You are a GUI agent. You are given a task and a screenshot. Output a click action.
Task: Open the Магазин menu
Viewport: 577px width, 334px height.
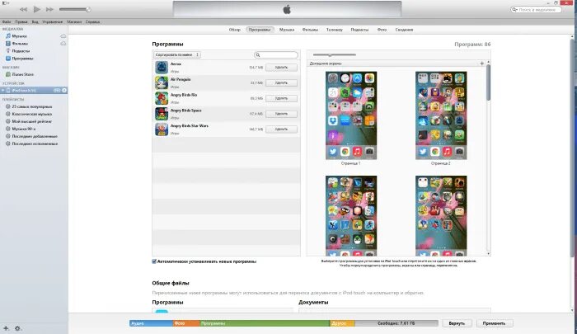coord(74,21)
